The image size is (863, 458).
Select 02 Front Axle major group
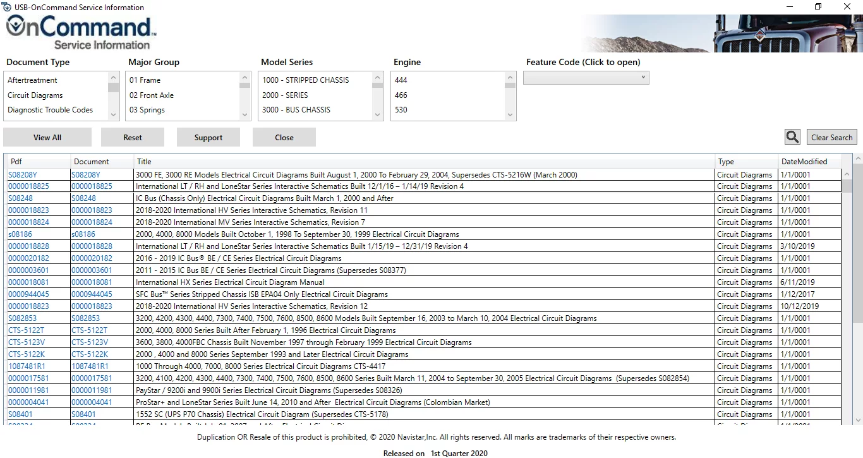pos(152,95)
